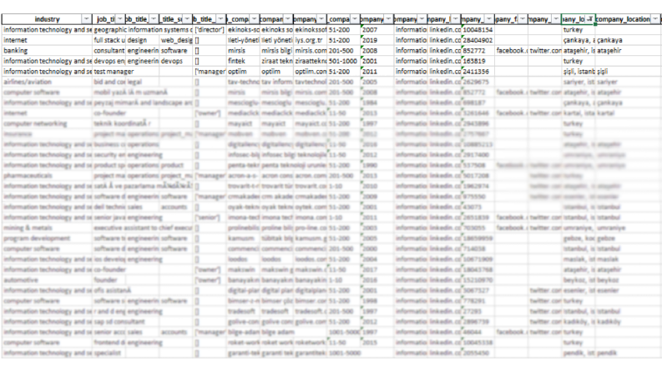662x372 pixels.
Task: Select the 2629675 cell
Action: (x=478, y=82)
